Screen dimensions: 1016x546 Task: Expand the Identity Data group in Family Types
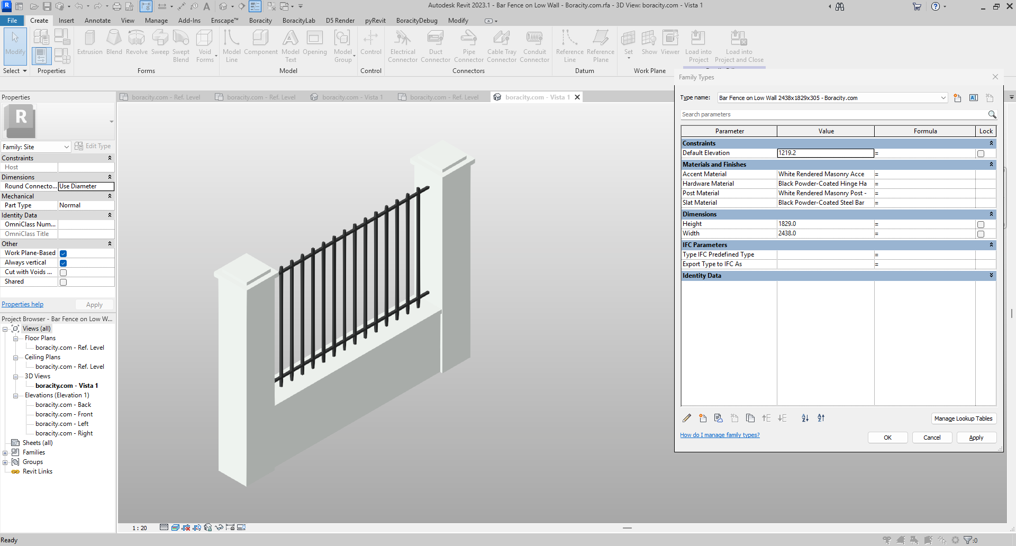point(991,276)
